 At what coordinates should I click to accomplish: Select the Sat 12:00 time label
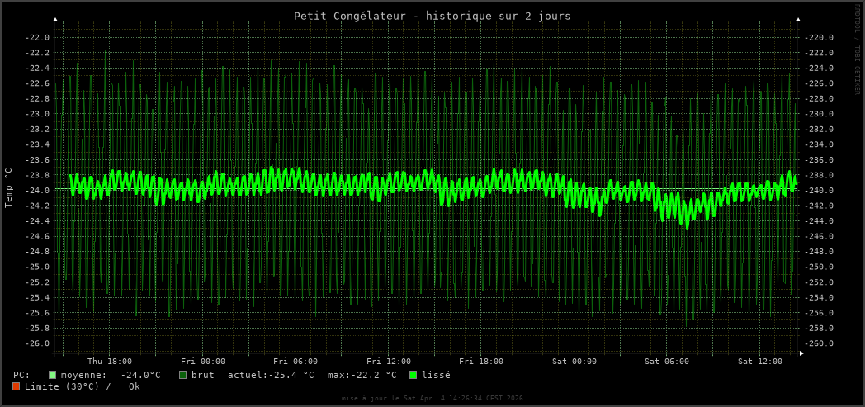coord(760,362)
